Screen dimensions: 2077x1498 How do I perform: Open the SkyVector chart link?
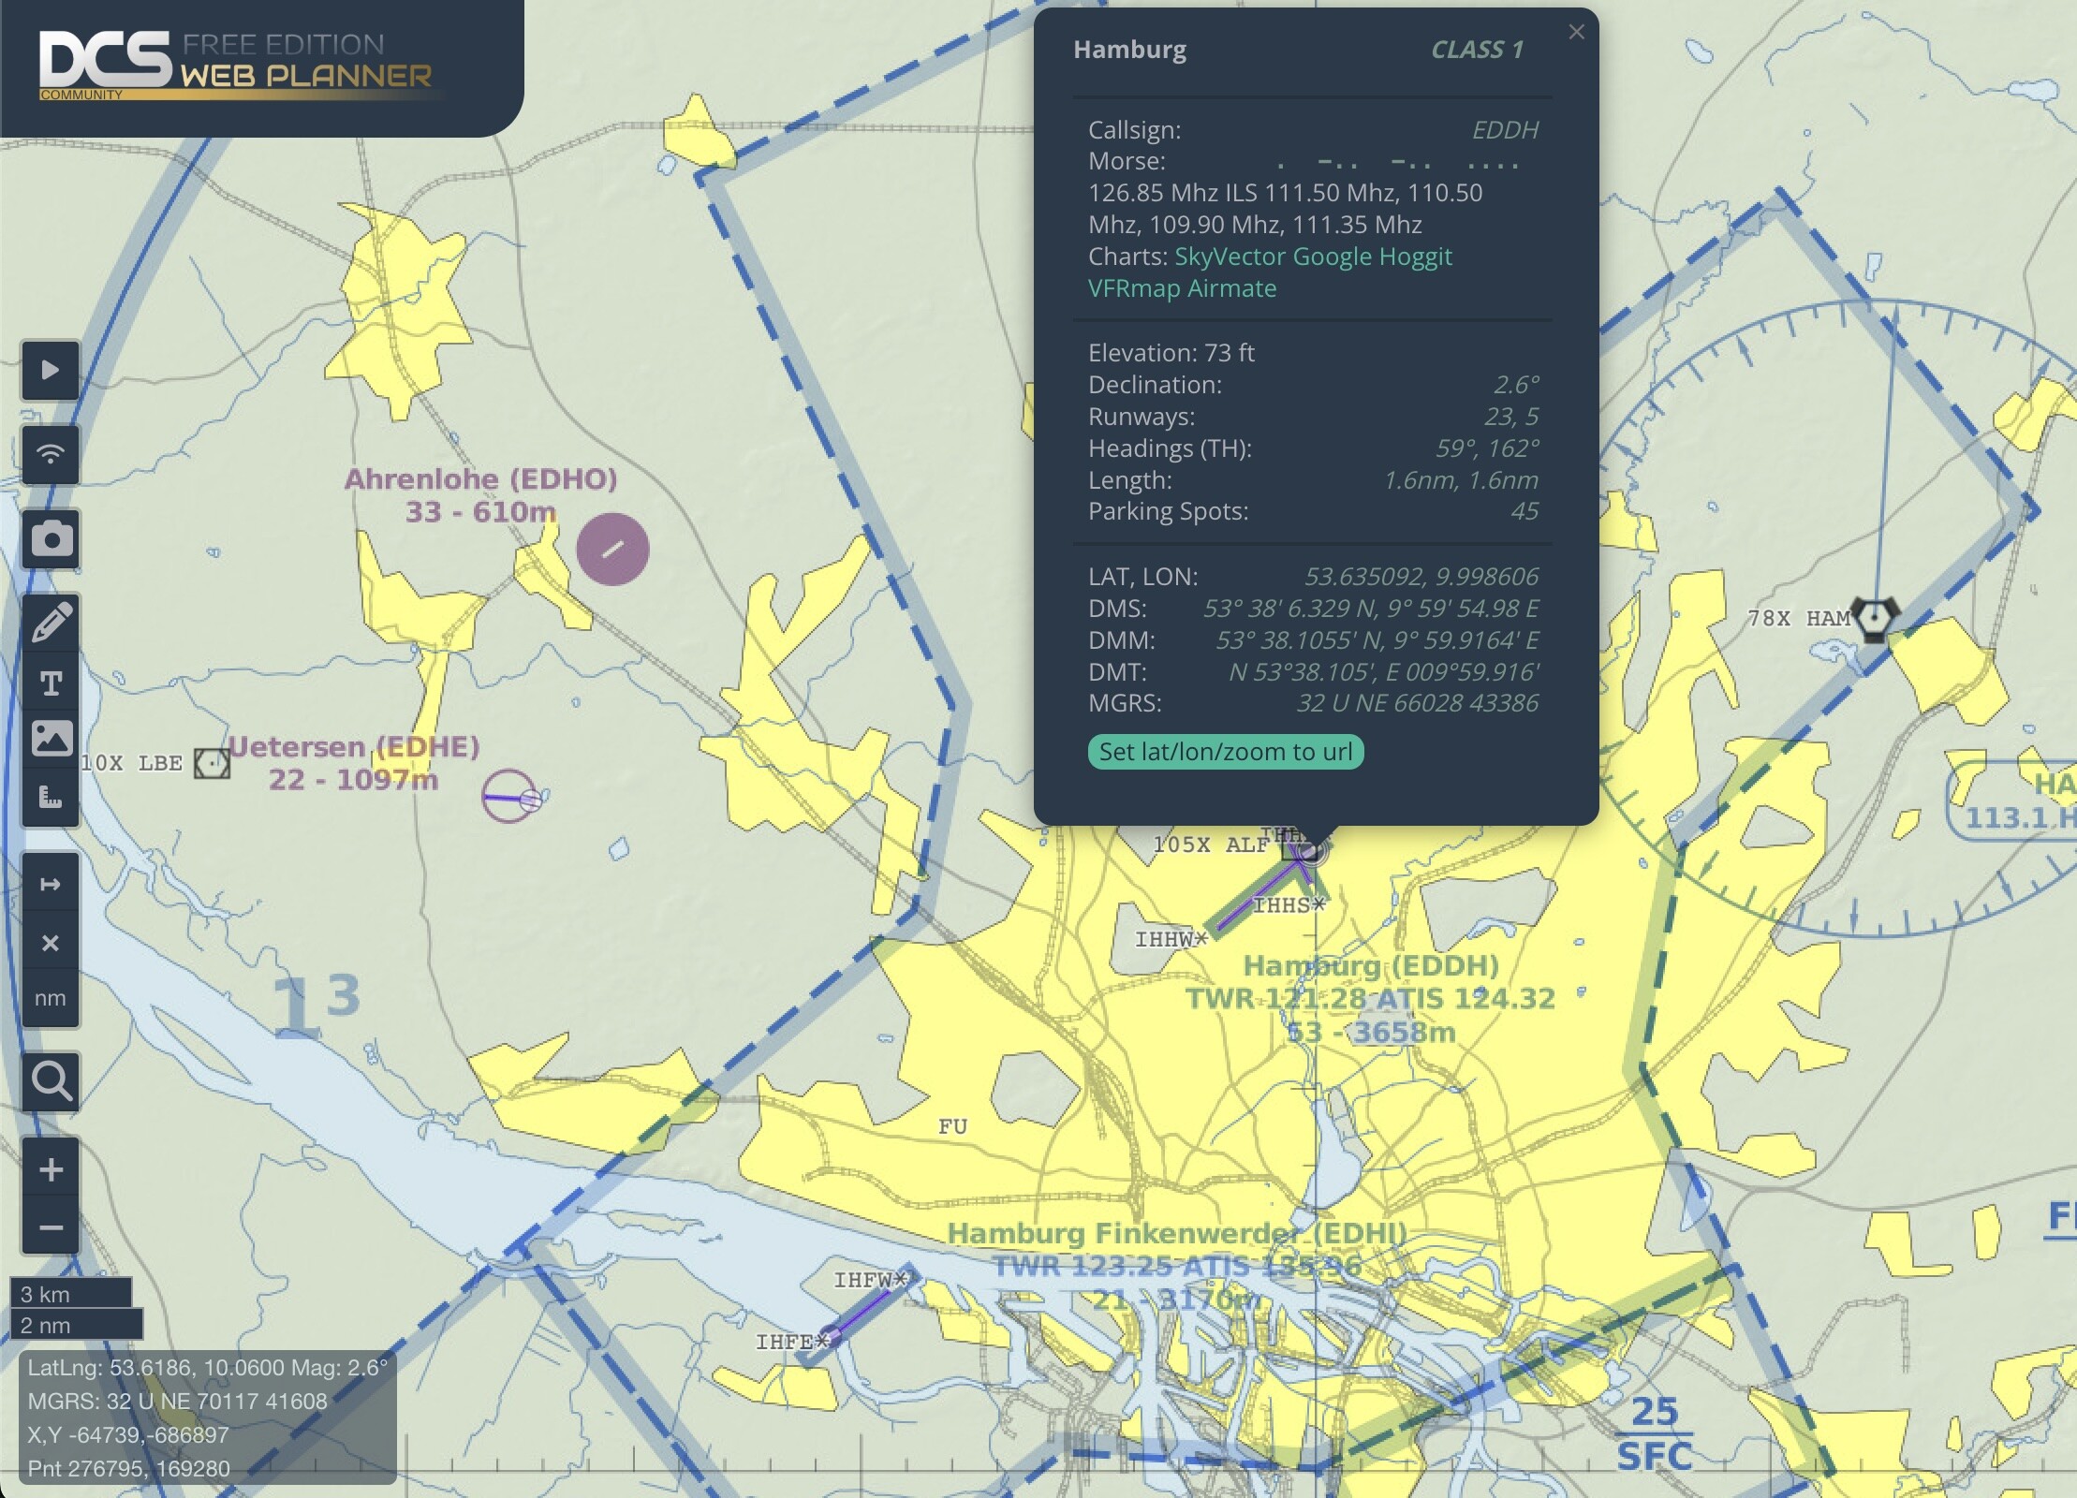[x=1230, y=257]
